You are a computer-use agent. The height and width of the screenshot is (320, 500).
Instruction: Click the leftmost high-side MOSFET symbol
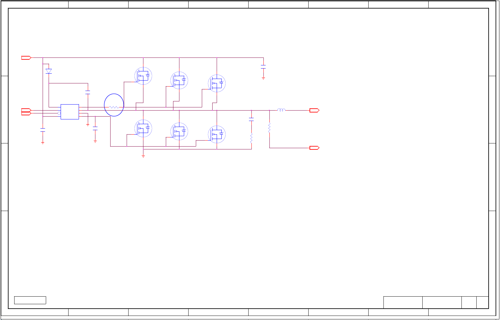click(143, 76)
